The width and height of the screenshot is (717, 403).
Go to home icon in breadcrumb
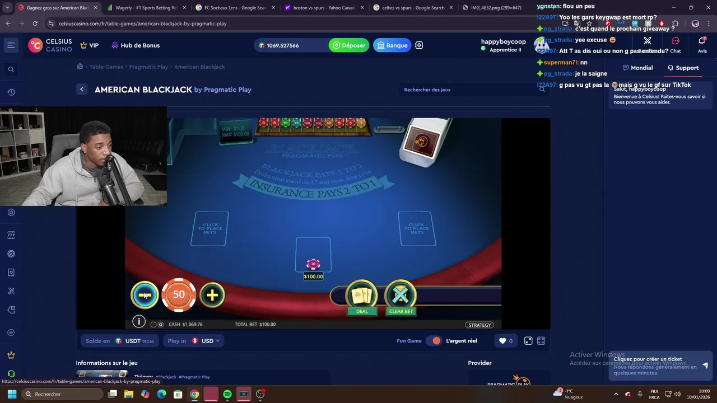[80, 66]
